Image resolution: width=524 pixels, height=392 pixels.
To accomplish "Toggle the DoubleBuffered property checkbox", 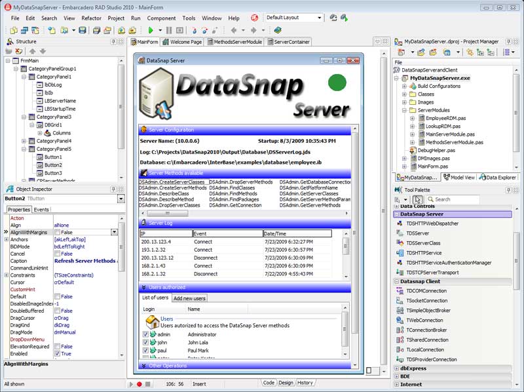I will pyautogui.click(x=57, y=311).
